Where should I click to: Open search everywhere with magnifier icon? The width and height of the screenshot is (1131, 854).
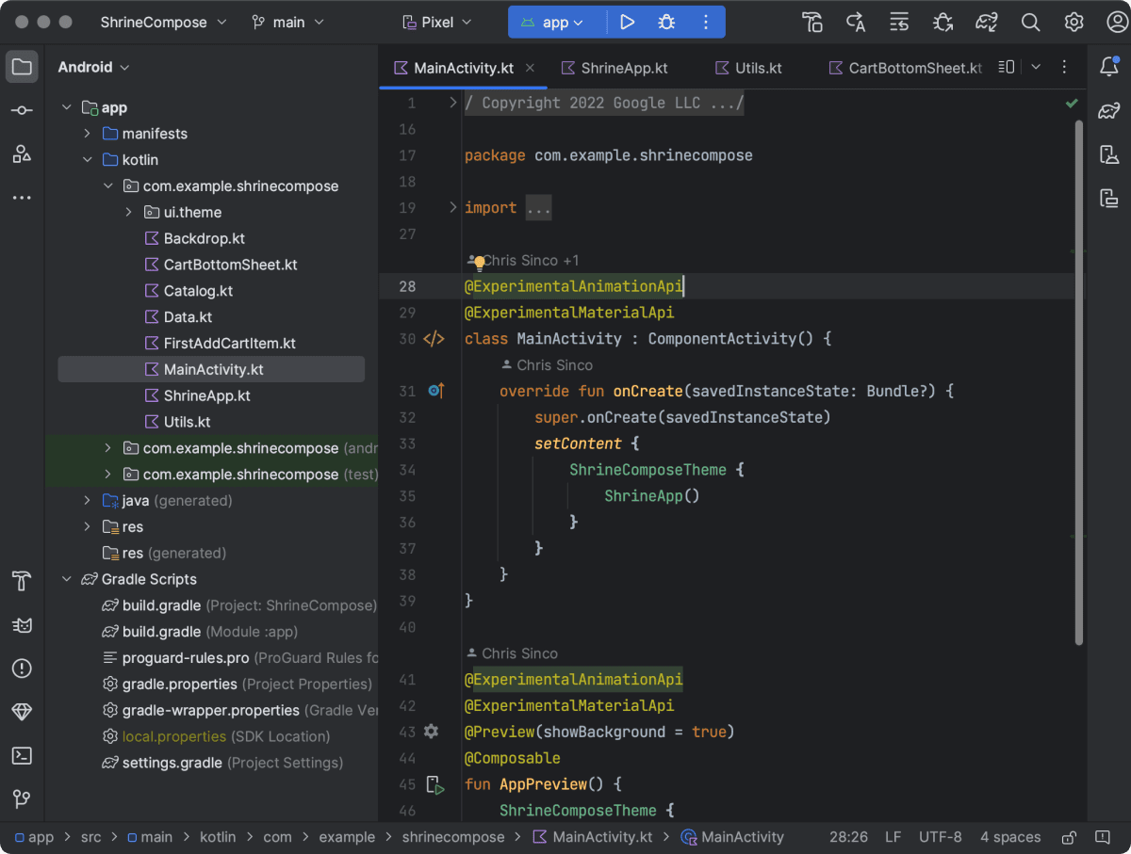(x=1030, y=22)
